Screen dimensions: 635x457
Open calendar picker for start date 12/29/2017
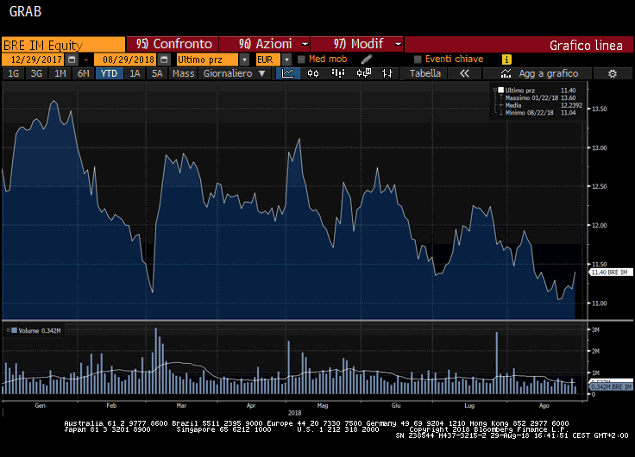[x=72, y=59]
